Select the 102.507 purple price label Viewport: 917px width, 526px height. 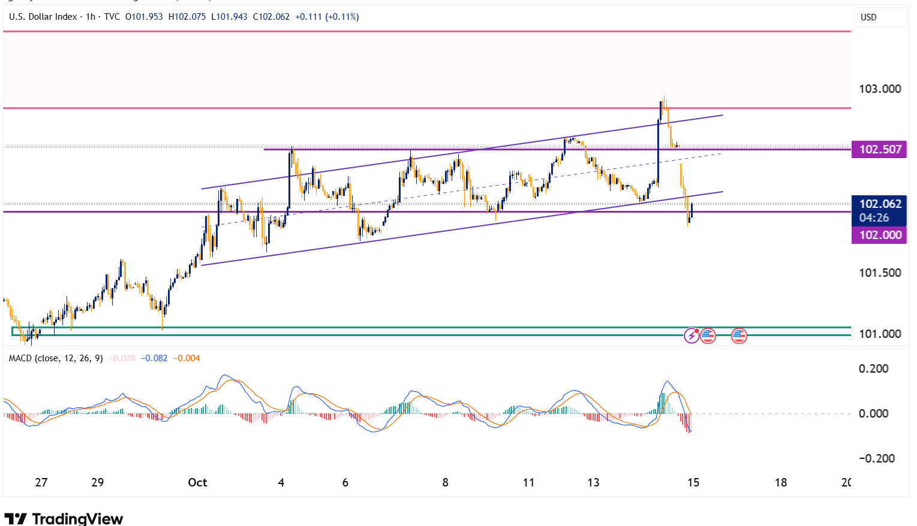pos(880,149)
